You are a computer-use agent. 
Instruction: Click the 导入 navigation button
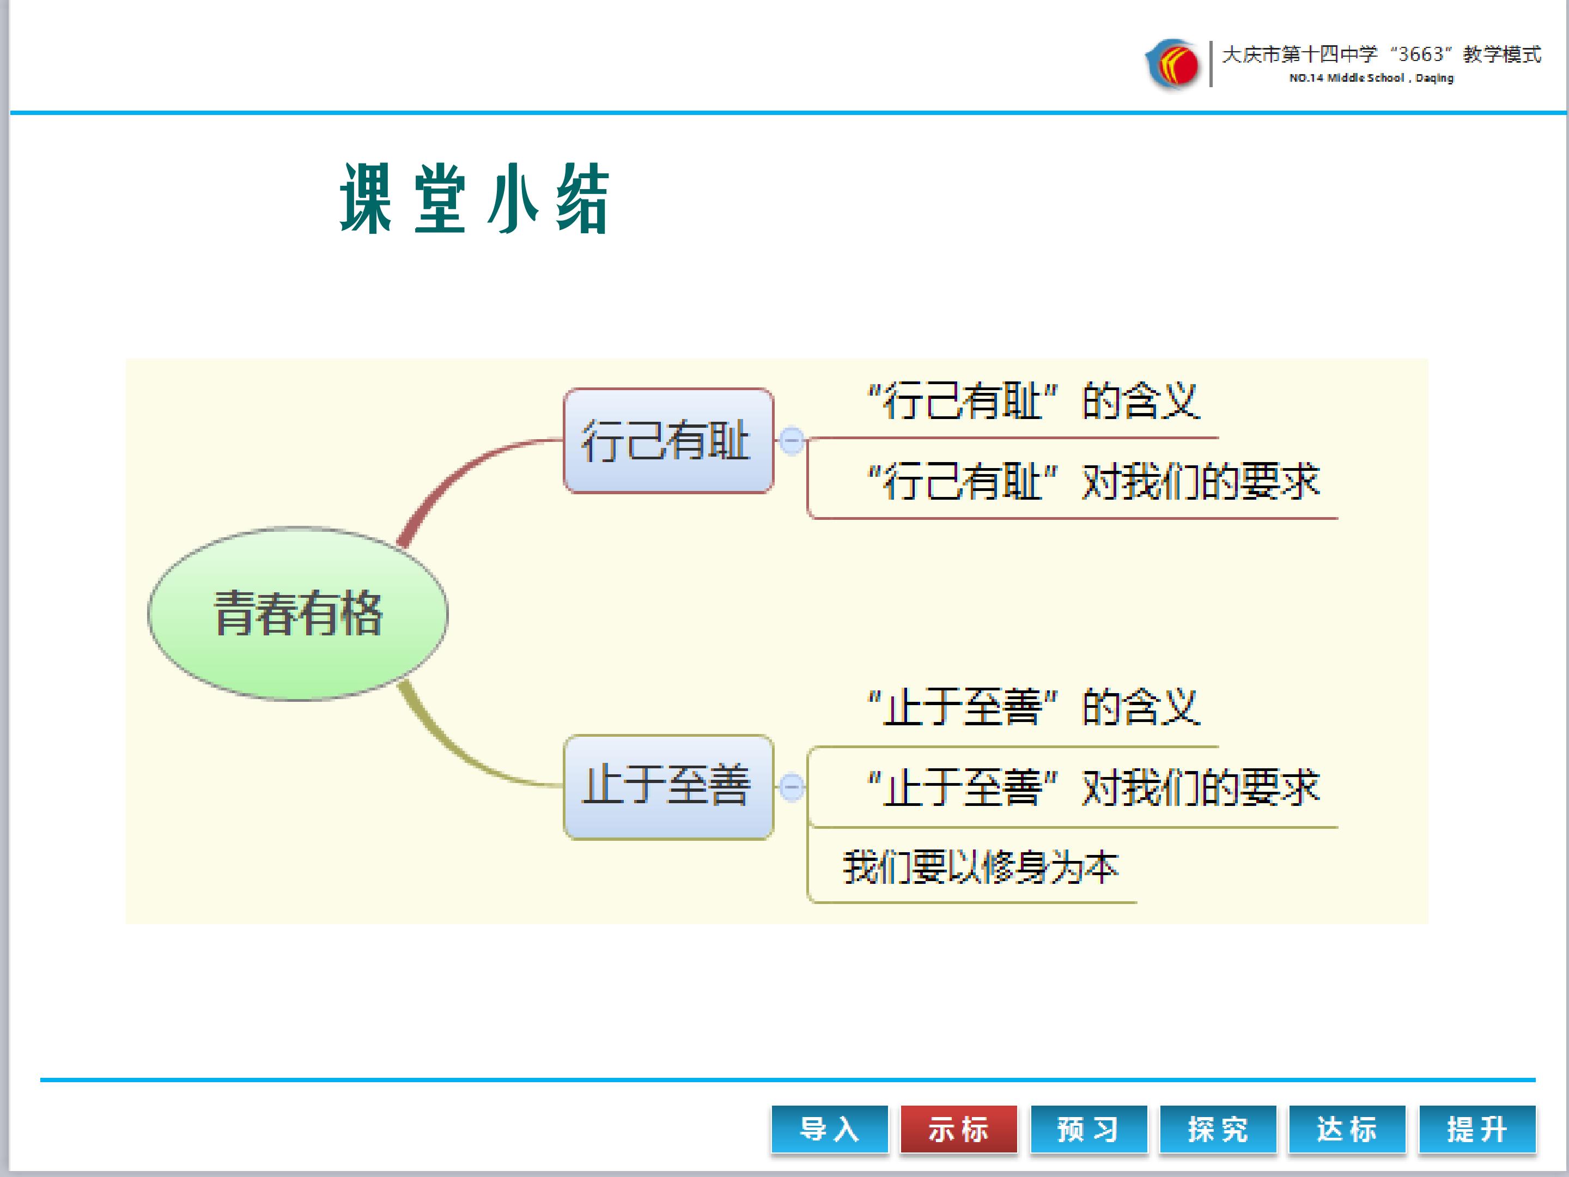(829, 1129)
